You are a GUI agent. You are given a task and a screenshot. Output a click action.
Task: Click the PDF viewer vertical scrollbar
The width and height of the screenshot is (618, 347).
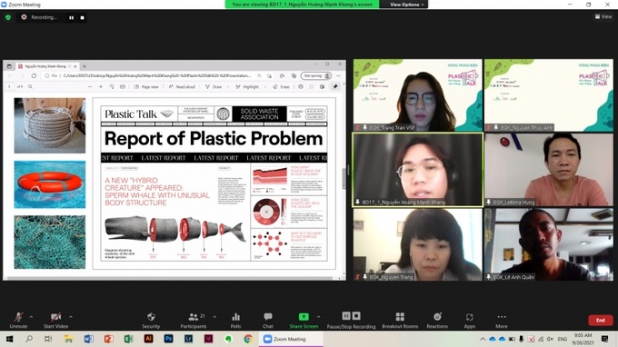click(344, 178)
